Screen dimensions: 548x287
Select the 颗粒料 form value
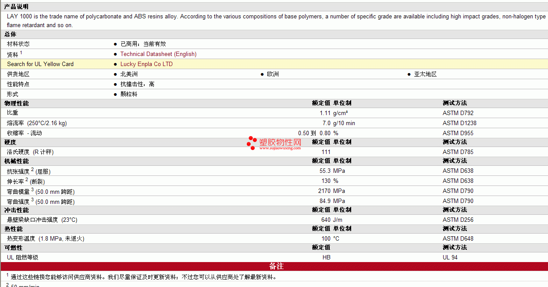[129, 94]
